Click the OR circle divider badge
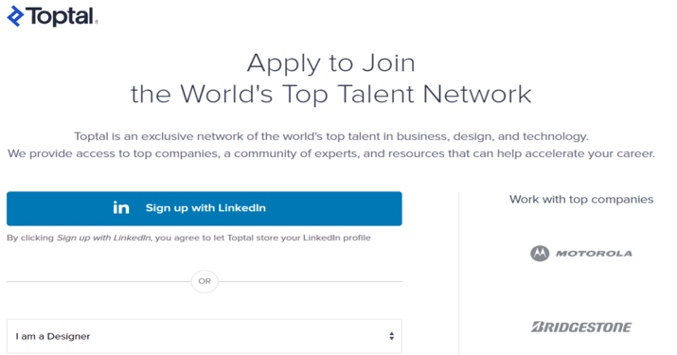677x355 pixels. click(x=205, y=281)
